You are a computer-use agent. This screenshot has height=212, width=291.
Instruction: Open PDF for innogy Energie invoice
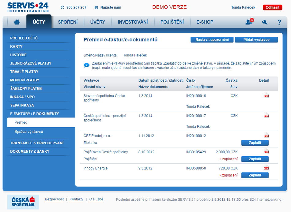[266, 168]
